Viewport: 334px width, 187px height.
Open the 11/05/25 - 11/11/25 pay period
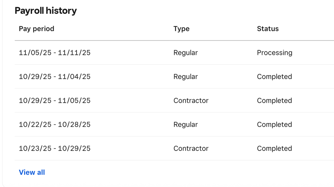tap(54, 53)
